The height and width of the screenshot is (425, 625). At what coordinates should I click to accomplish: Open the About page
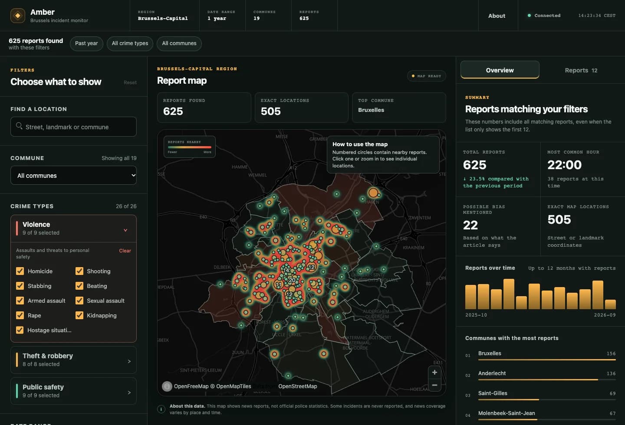click(x=497, y=16)
